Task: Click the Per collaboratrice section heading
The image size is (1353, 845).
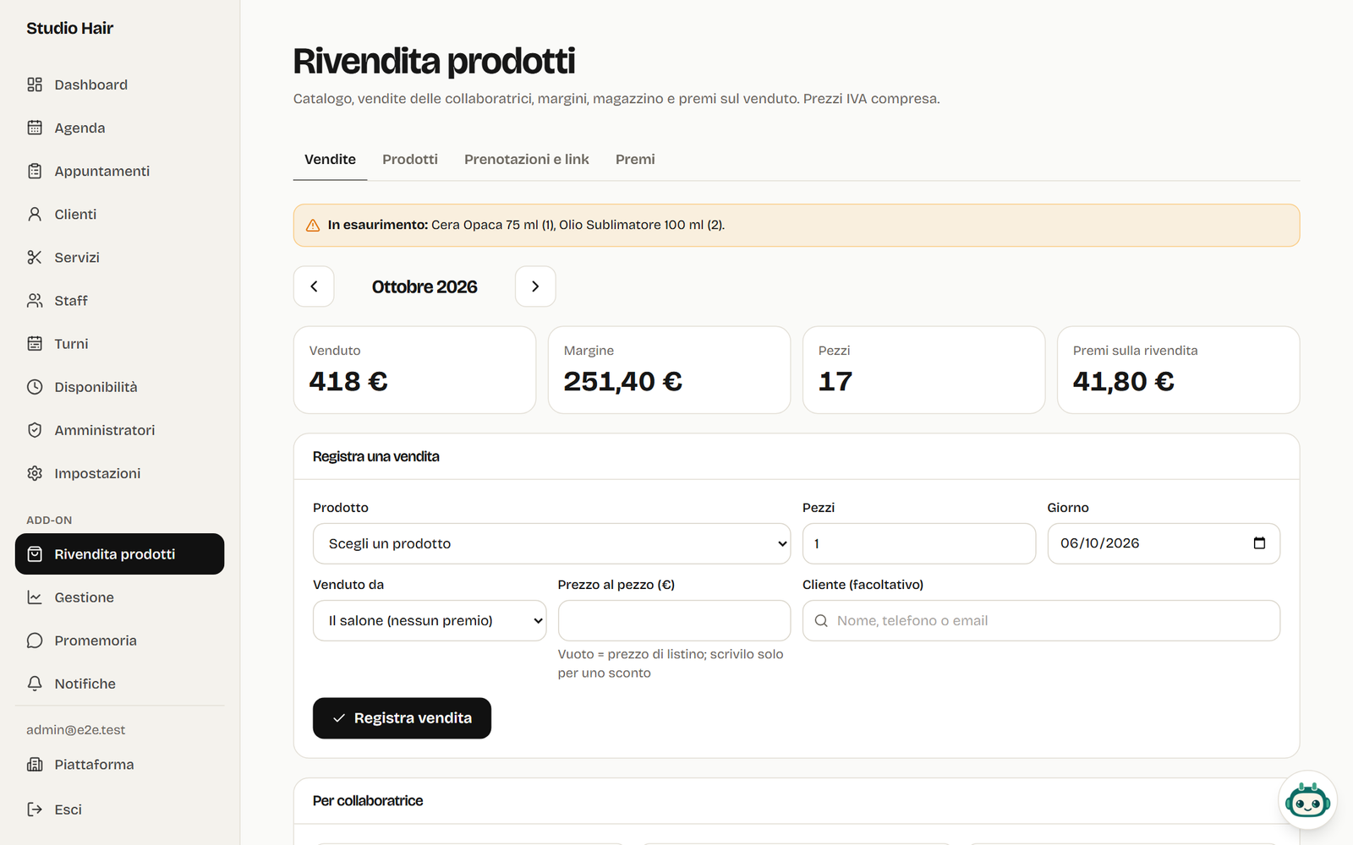Action: click(368, 801)
